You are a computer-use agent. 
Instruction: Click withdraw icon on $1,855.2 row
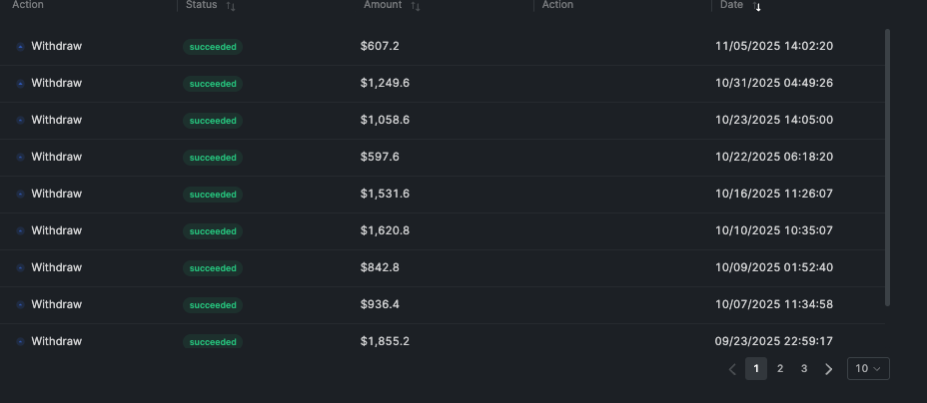[x=20, y=342]
